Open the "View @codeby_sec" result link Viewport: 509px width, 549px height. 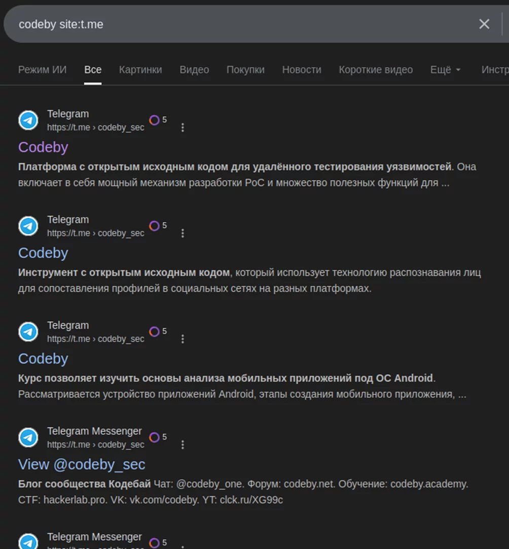click(x=82, y=464)
